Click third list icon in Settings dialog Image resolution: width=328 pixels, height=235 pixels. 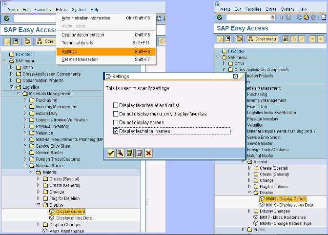pyautogui.click(x=130, y=153)
